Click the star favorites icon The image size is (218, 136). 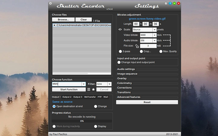(93, 90)
